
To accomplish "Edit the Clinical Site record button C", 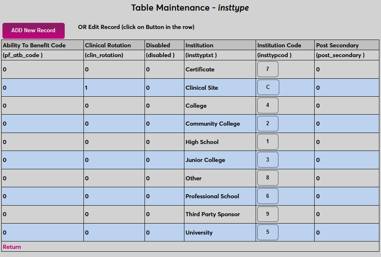I will point(267,87).
